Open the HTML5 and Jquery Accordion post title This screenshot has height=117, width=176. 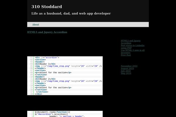tap(47, 32)
